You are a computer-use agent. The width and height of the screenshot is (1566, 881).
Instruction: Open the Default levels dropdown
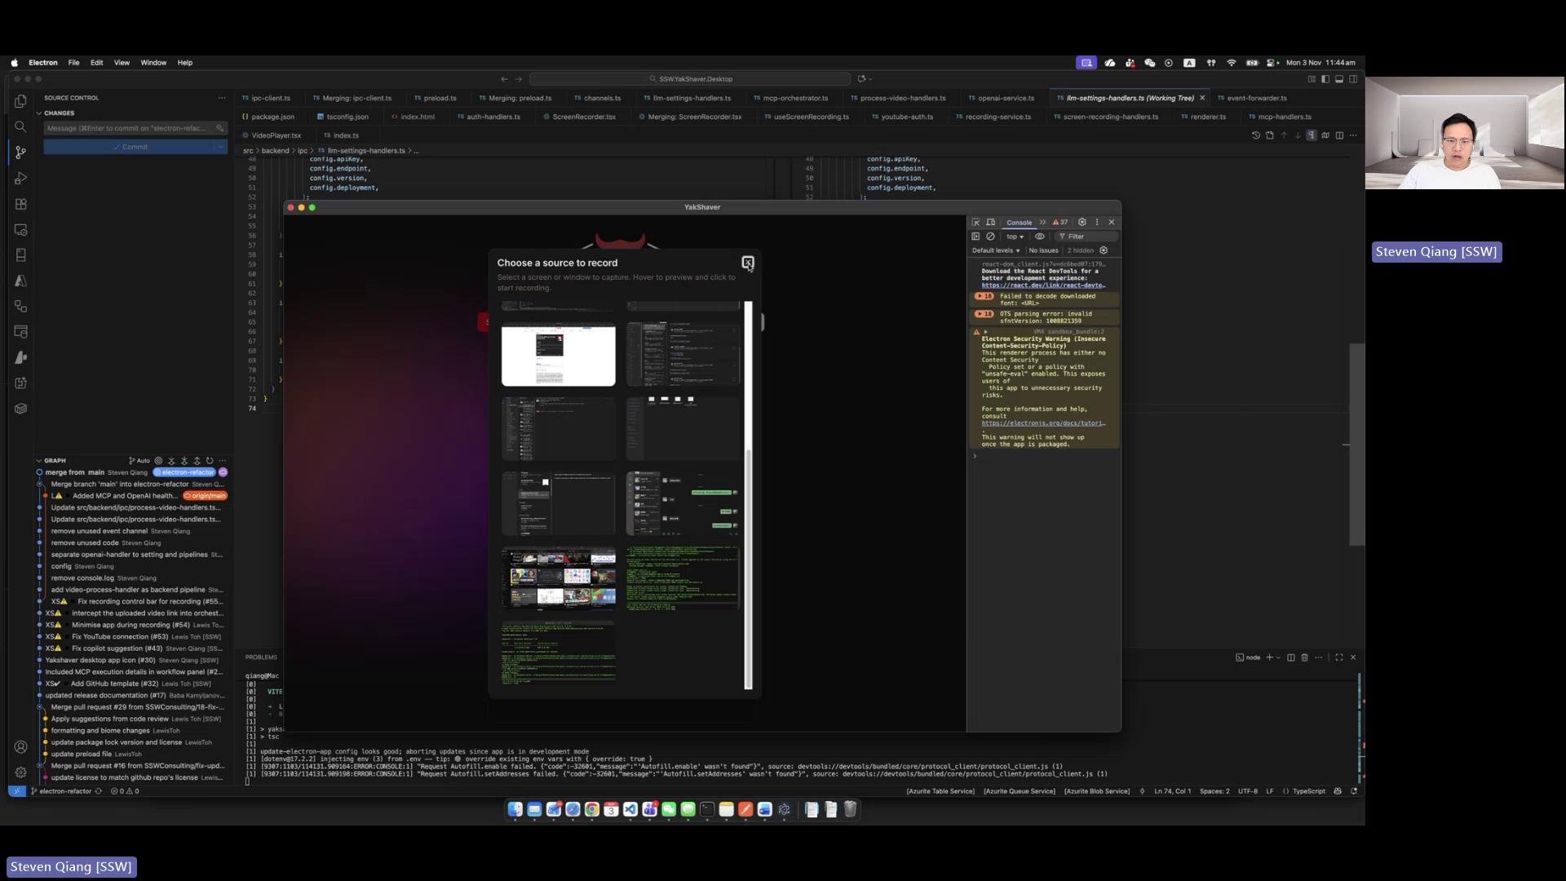[997, 250]
